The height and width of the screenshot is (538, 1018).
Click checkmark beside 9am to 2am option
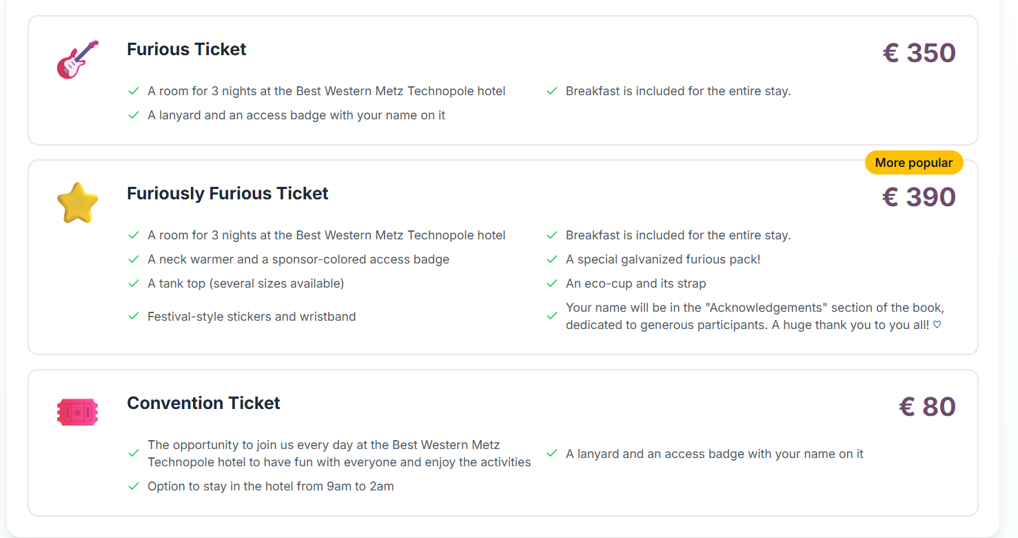pos(134,486)
